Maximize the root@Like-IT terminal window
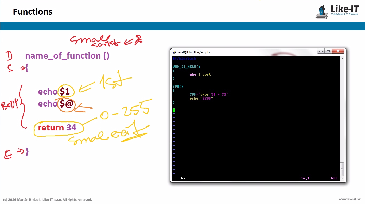 (328, 51)
